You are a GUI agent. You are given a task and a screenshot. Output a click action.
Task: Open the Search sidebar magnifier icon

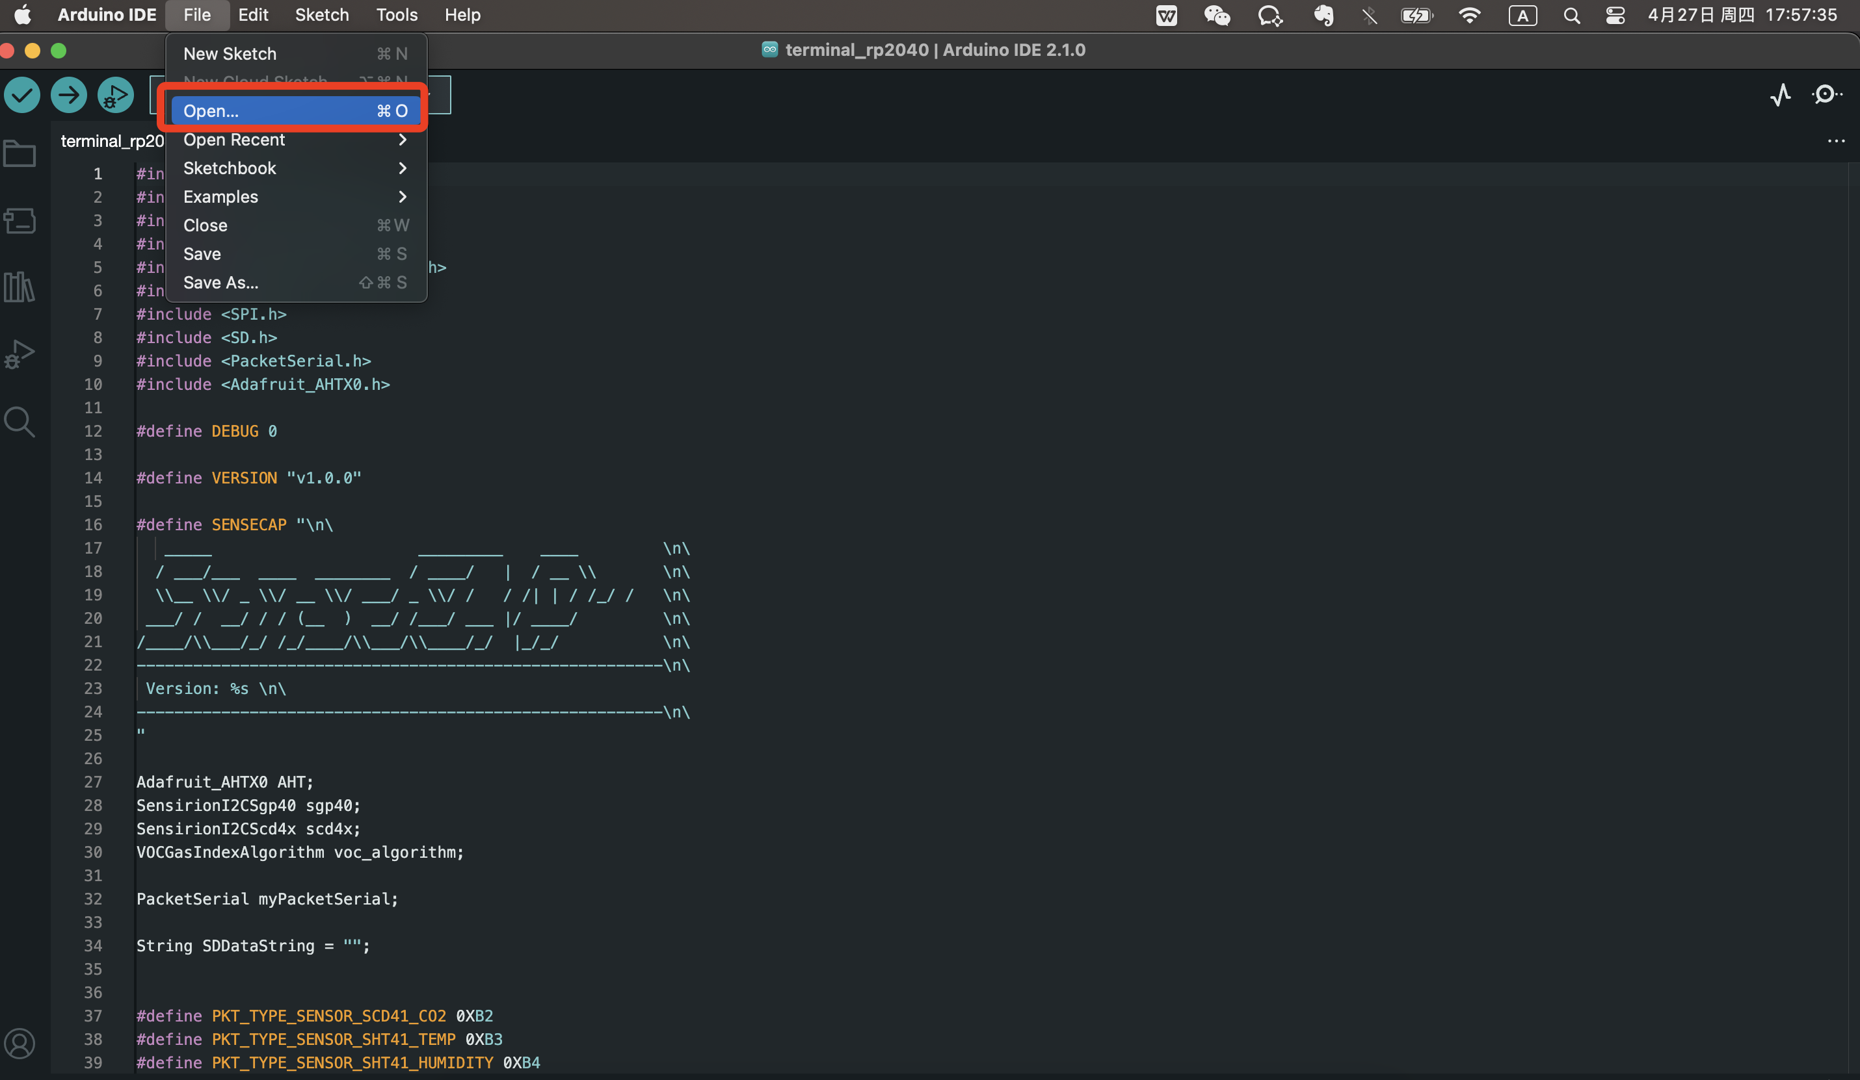20,422
